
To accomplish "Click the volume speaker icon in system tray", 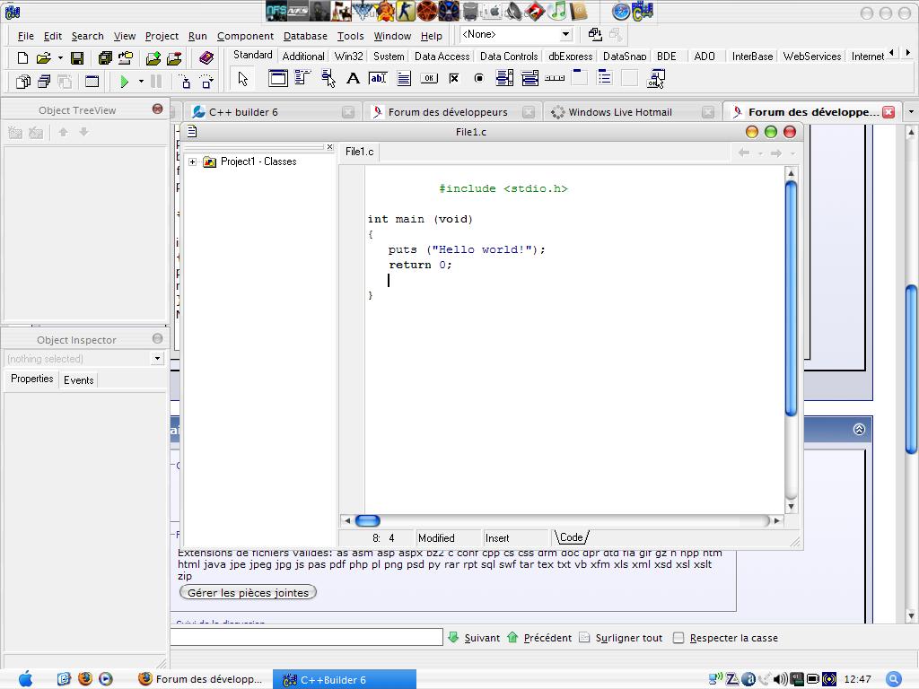I will click(780, 679).
